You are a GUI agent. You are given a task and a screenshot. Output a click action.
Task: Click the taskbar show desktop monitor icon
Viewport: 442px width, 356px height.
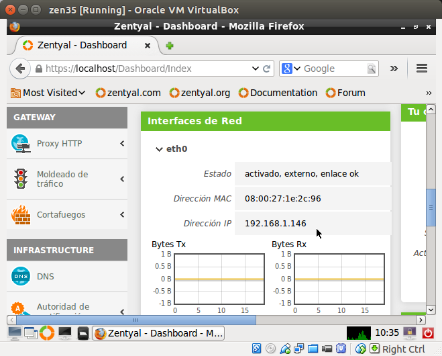coord(14,333)
